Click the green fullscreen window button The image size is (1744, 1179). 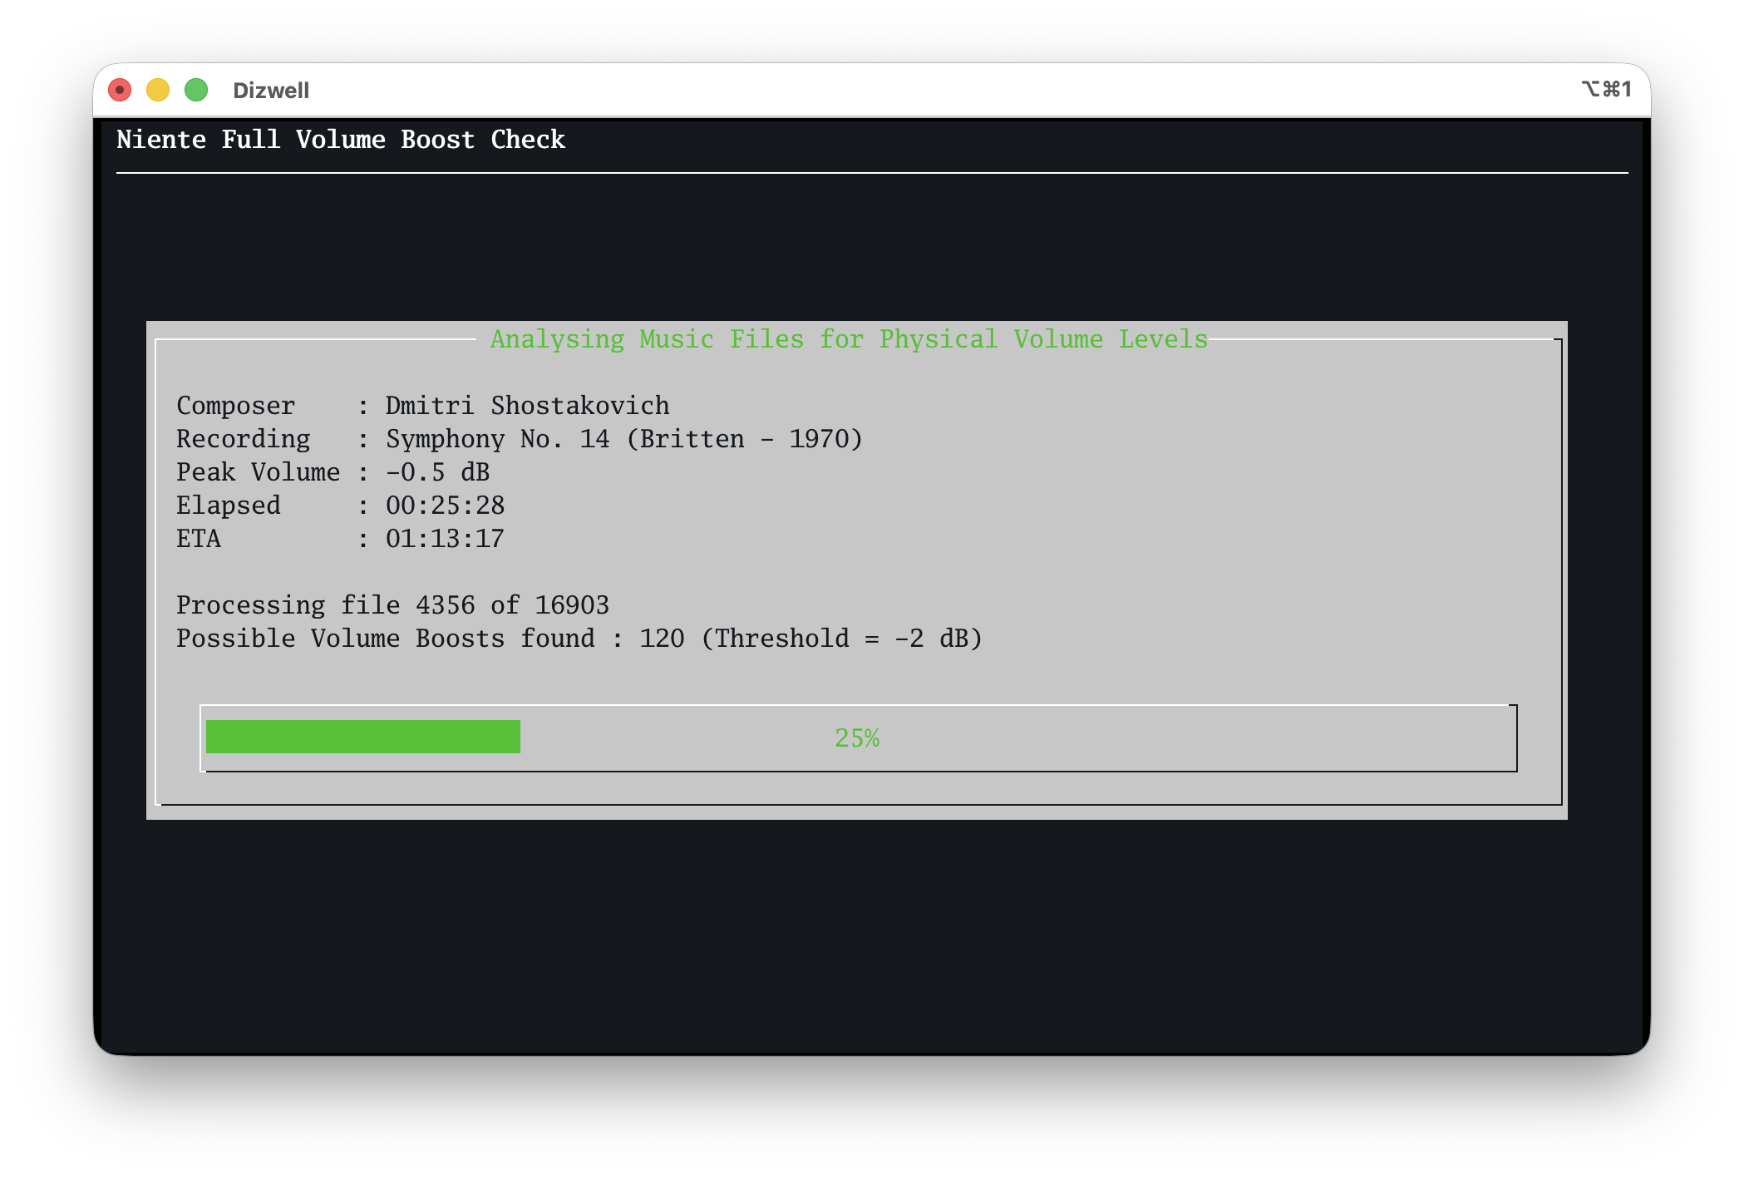(x=196, y=90)
